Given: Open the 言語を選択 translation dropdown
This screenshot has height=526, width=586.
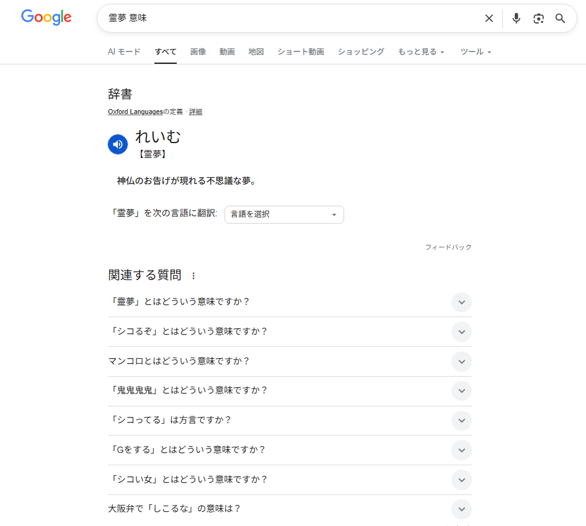Looking at the screenshot, I should 284,214.
